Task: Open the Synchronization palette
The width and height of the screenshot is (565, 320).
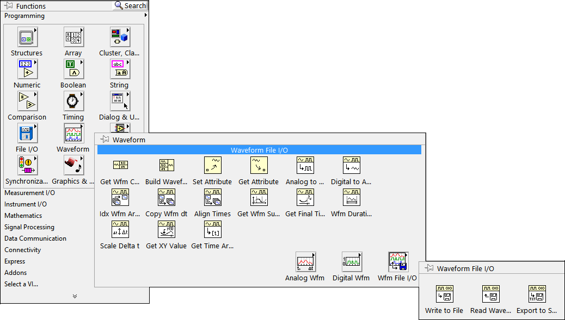Action: tap(28, 165)
